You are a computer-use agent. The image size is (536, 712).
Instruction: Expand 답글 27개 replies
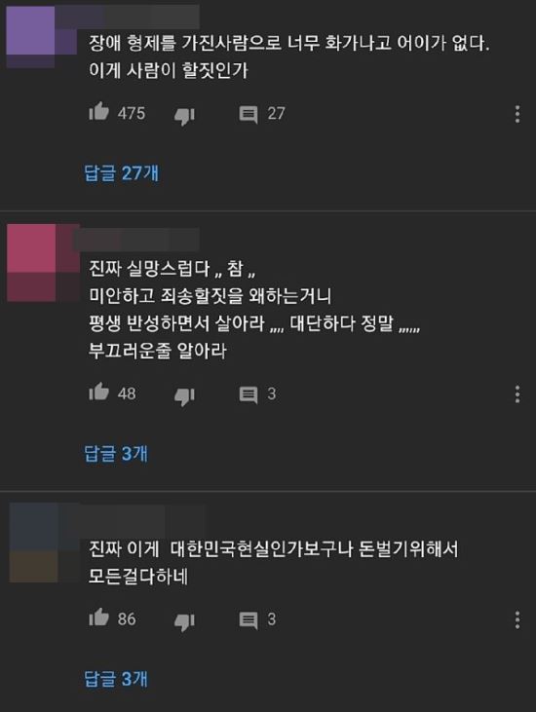(x=121, y=173)
